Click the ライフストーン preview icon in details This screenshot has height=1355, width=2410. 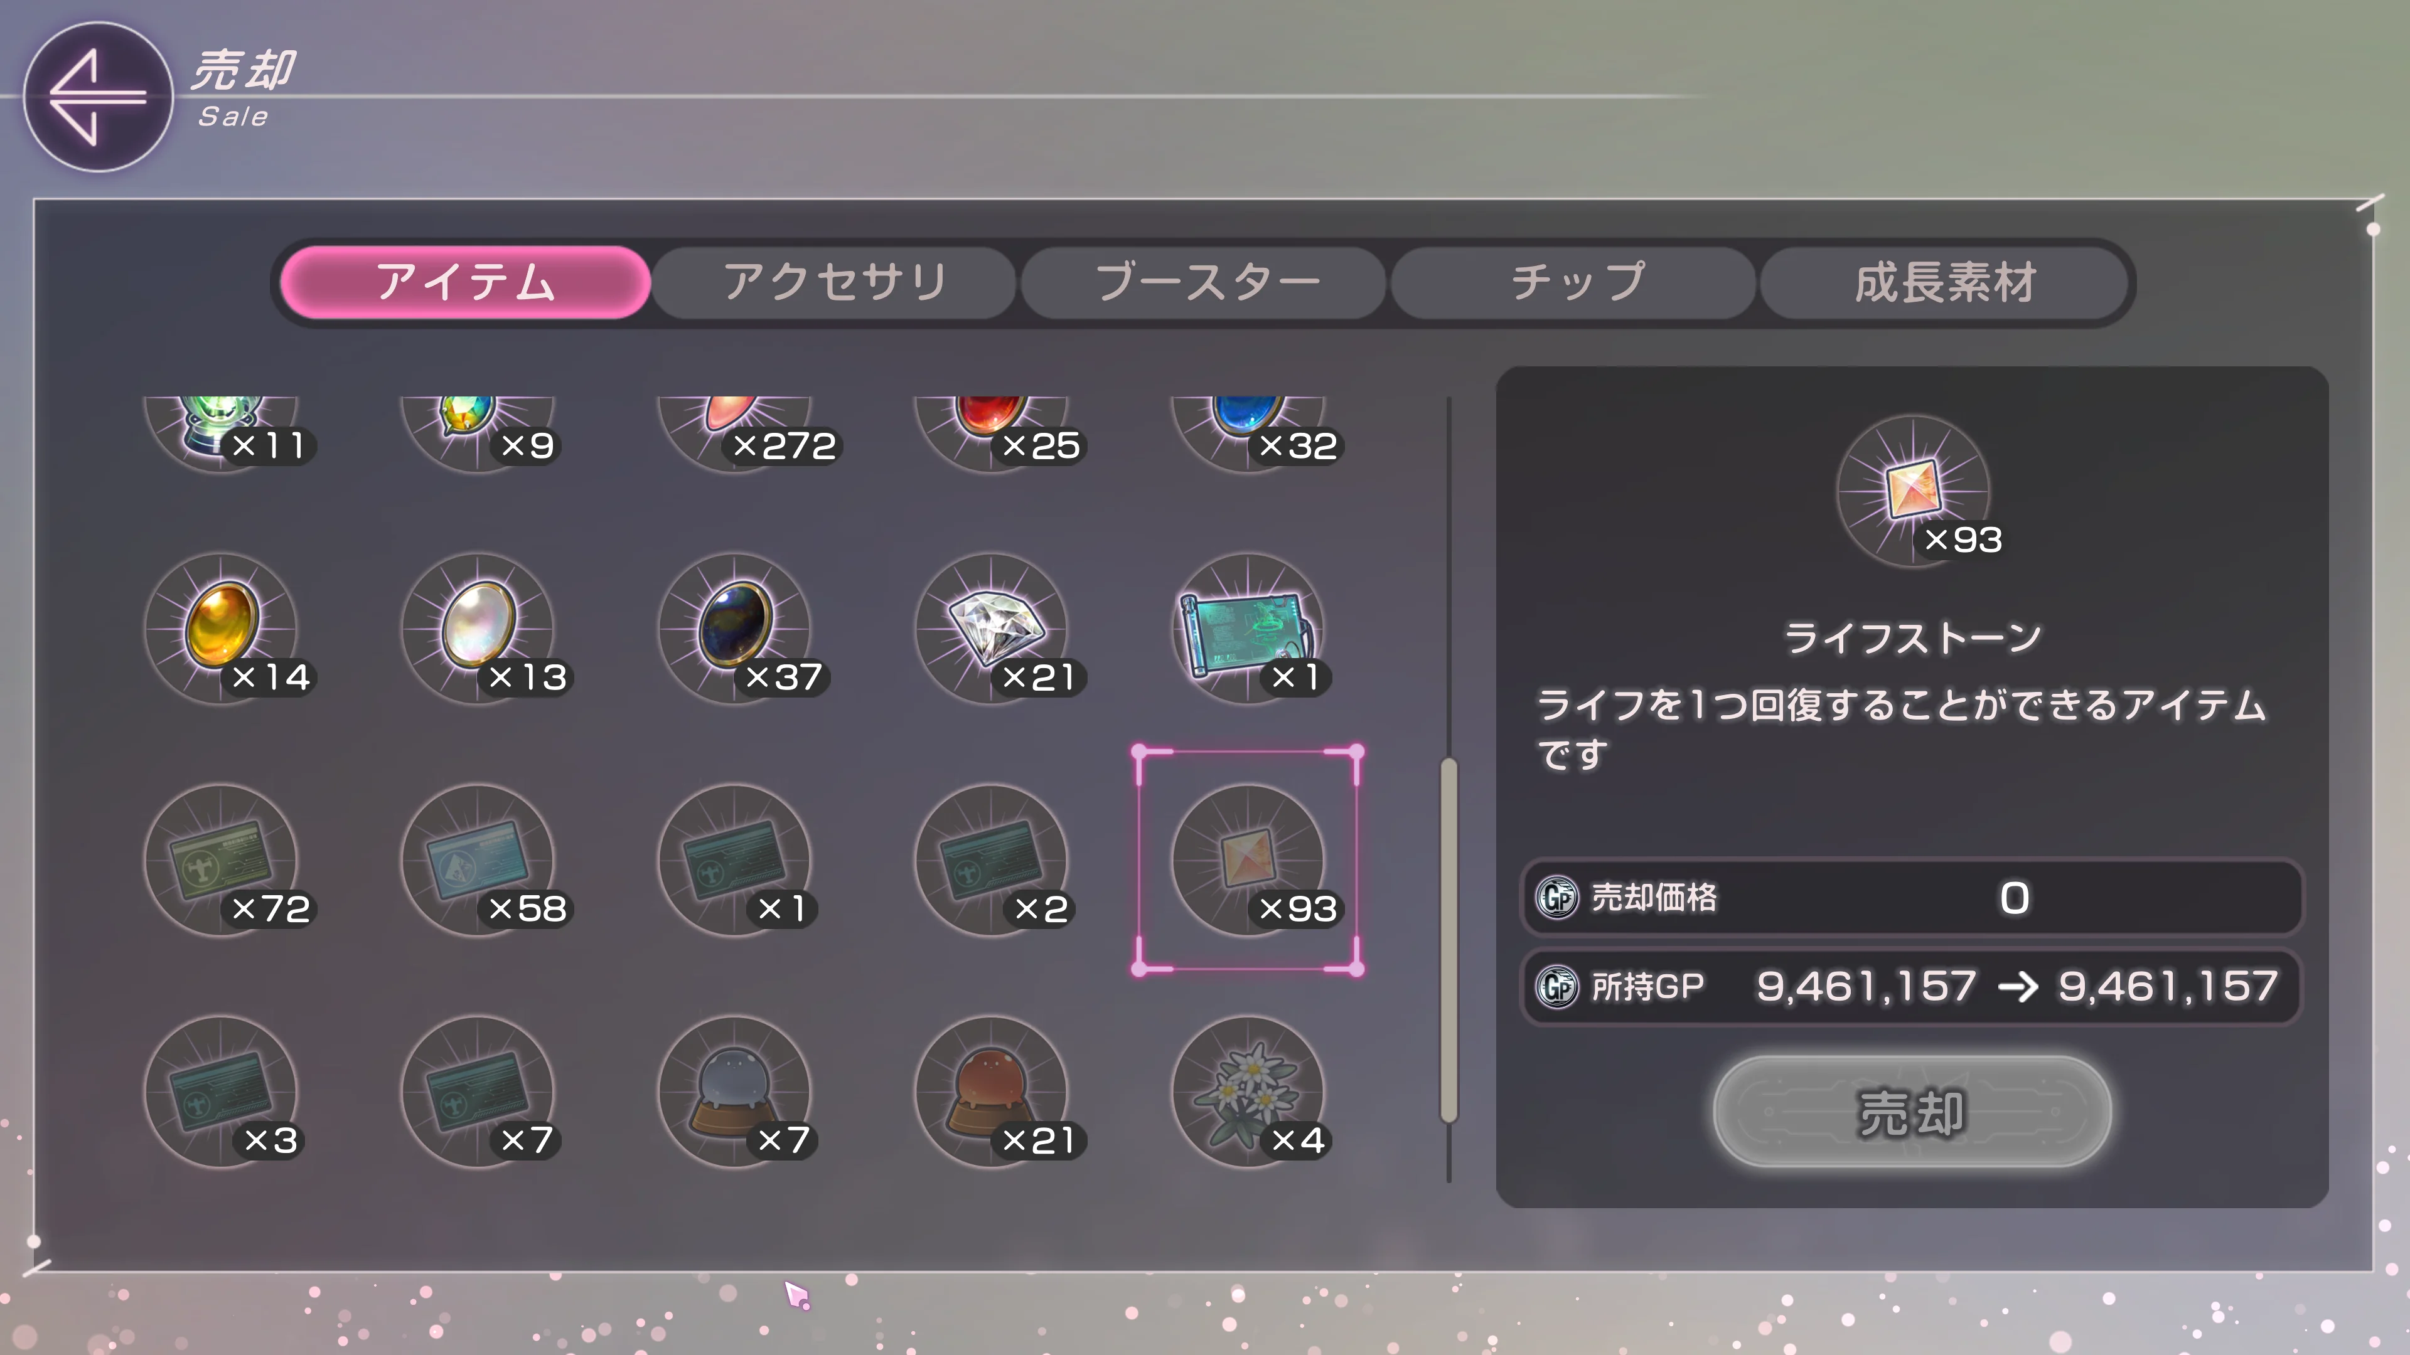tap(1914, 491)
